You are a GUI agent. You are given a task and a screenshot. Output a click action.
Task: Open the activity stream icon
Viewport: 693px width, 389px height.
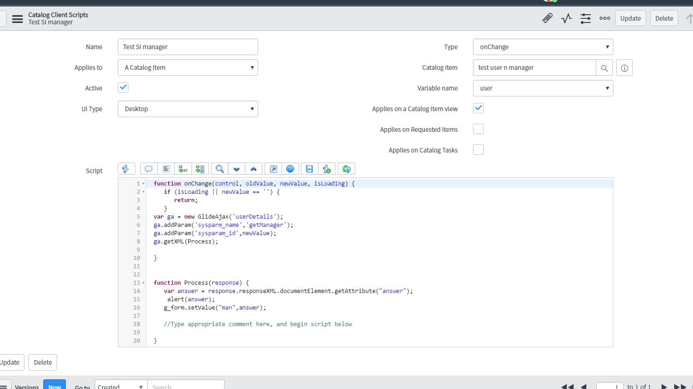566,18
